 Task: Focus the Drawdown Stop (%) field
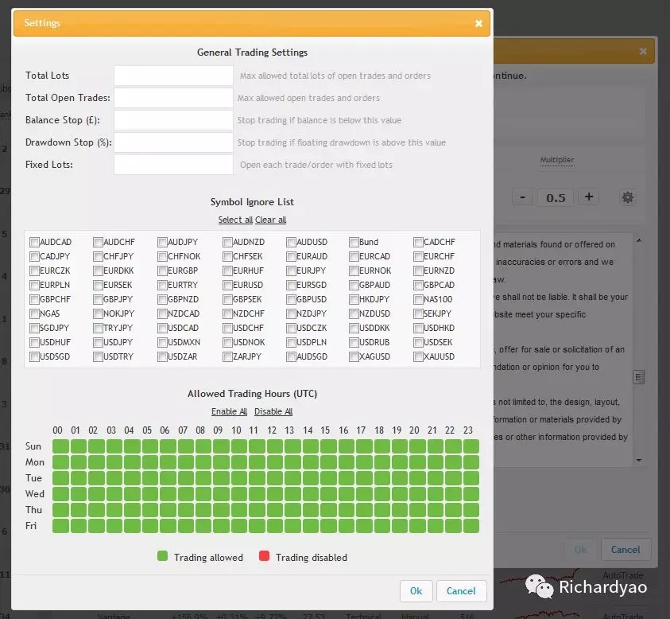tap(173, 142)
